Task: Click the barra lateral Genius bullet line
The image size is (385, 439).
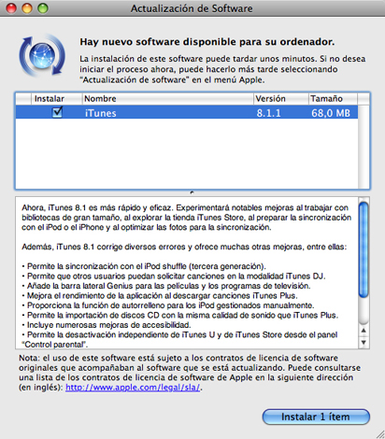Action: point(166,286)
